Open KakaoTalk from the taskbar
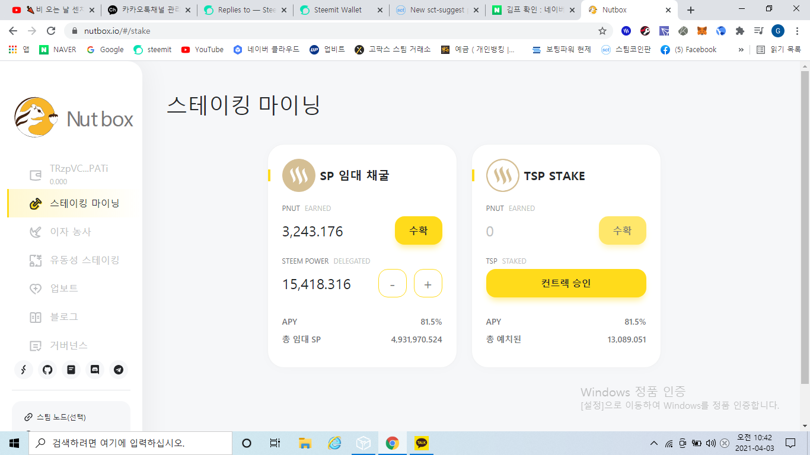This screenshot has height=455, width=810. coord(422,443)
